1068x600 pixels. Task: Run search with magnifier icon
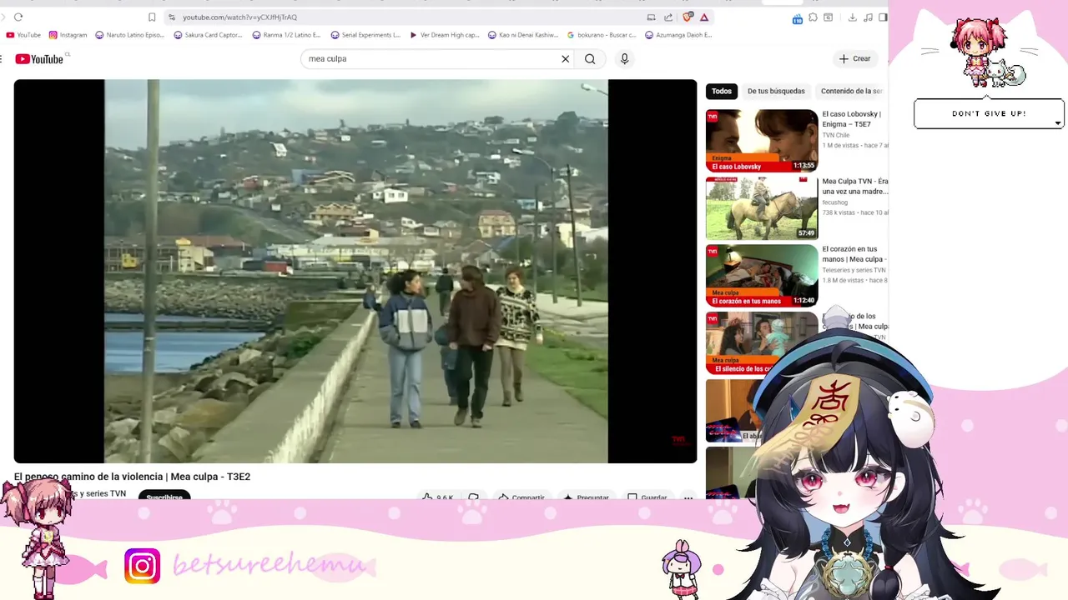point(590,59)
